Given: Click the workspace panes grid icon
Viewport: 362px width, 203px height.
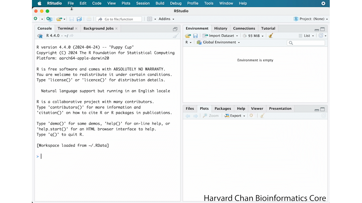Looking at the screenshot, I should click(150, 19).
